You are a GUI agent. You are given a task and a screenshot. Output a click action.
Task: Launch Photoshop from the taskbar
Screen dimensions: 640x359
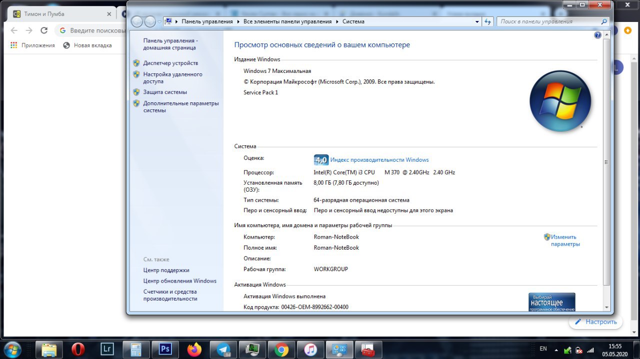coord(165,349)
